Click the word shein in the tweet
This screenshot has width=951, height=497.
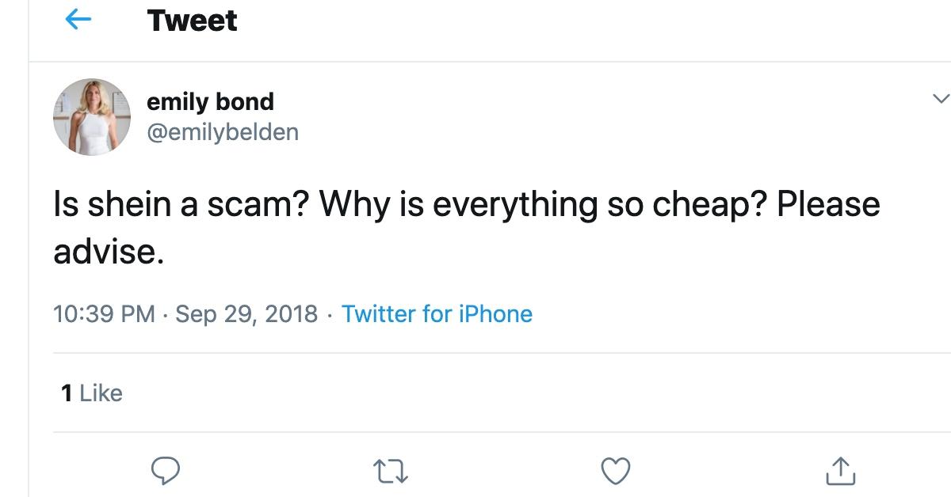(129, 204)
